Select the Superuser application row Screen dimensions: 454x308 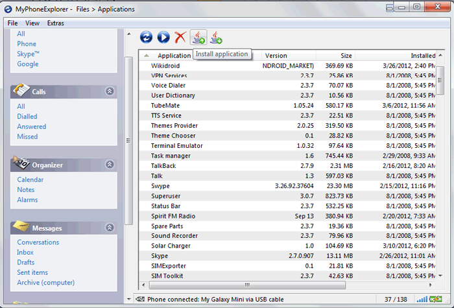(x=287, y=196)
